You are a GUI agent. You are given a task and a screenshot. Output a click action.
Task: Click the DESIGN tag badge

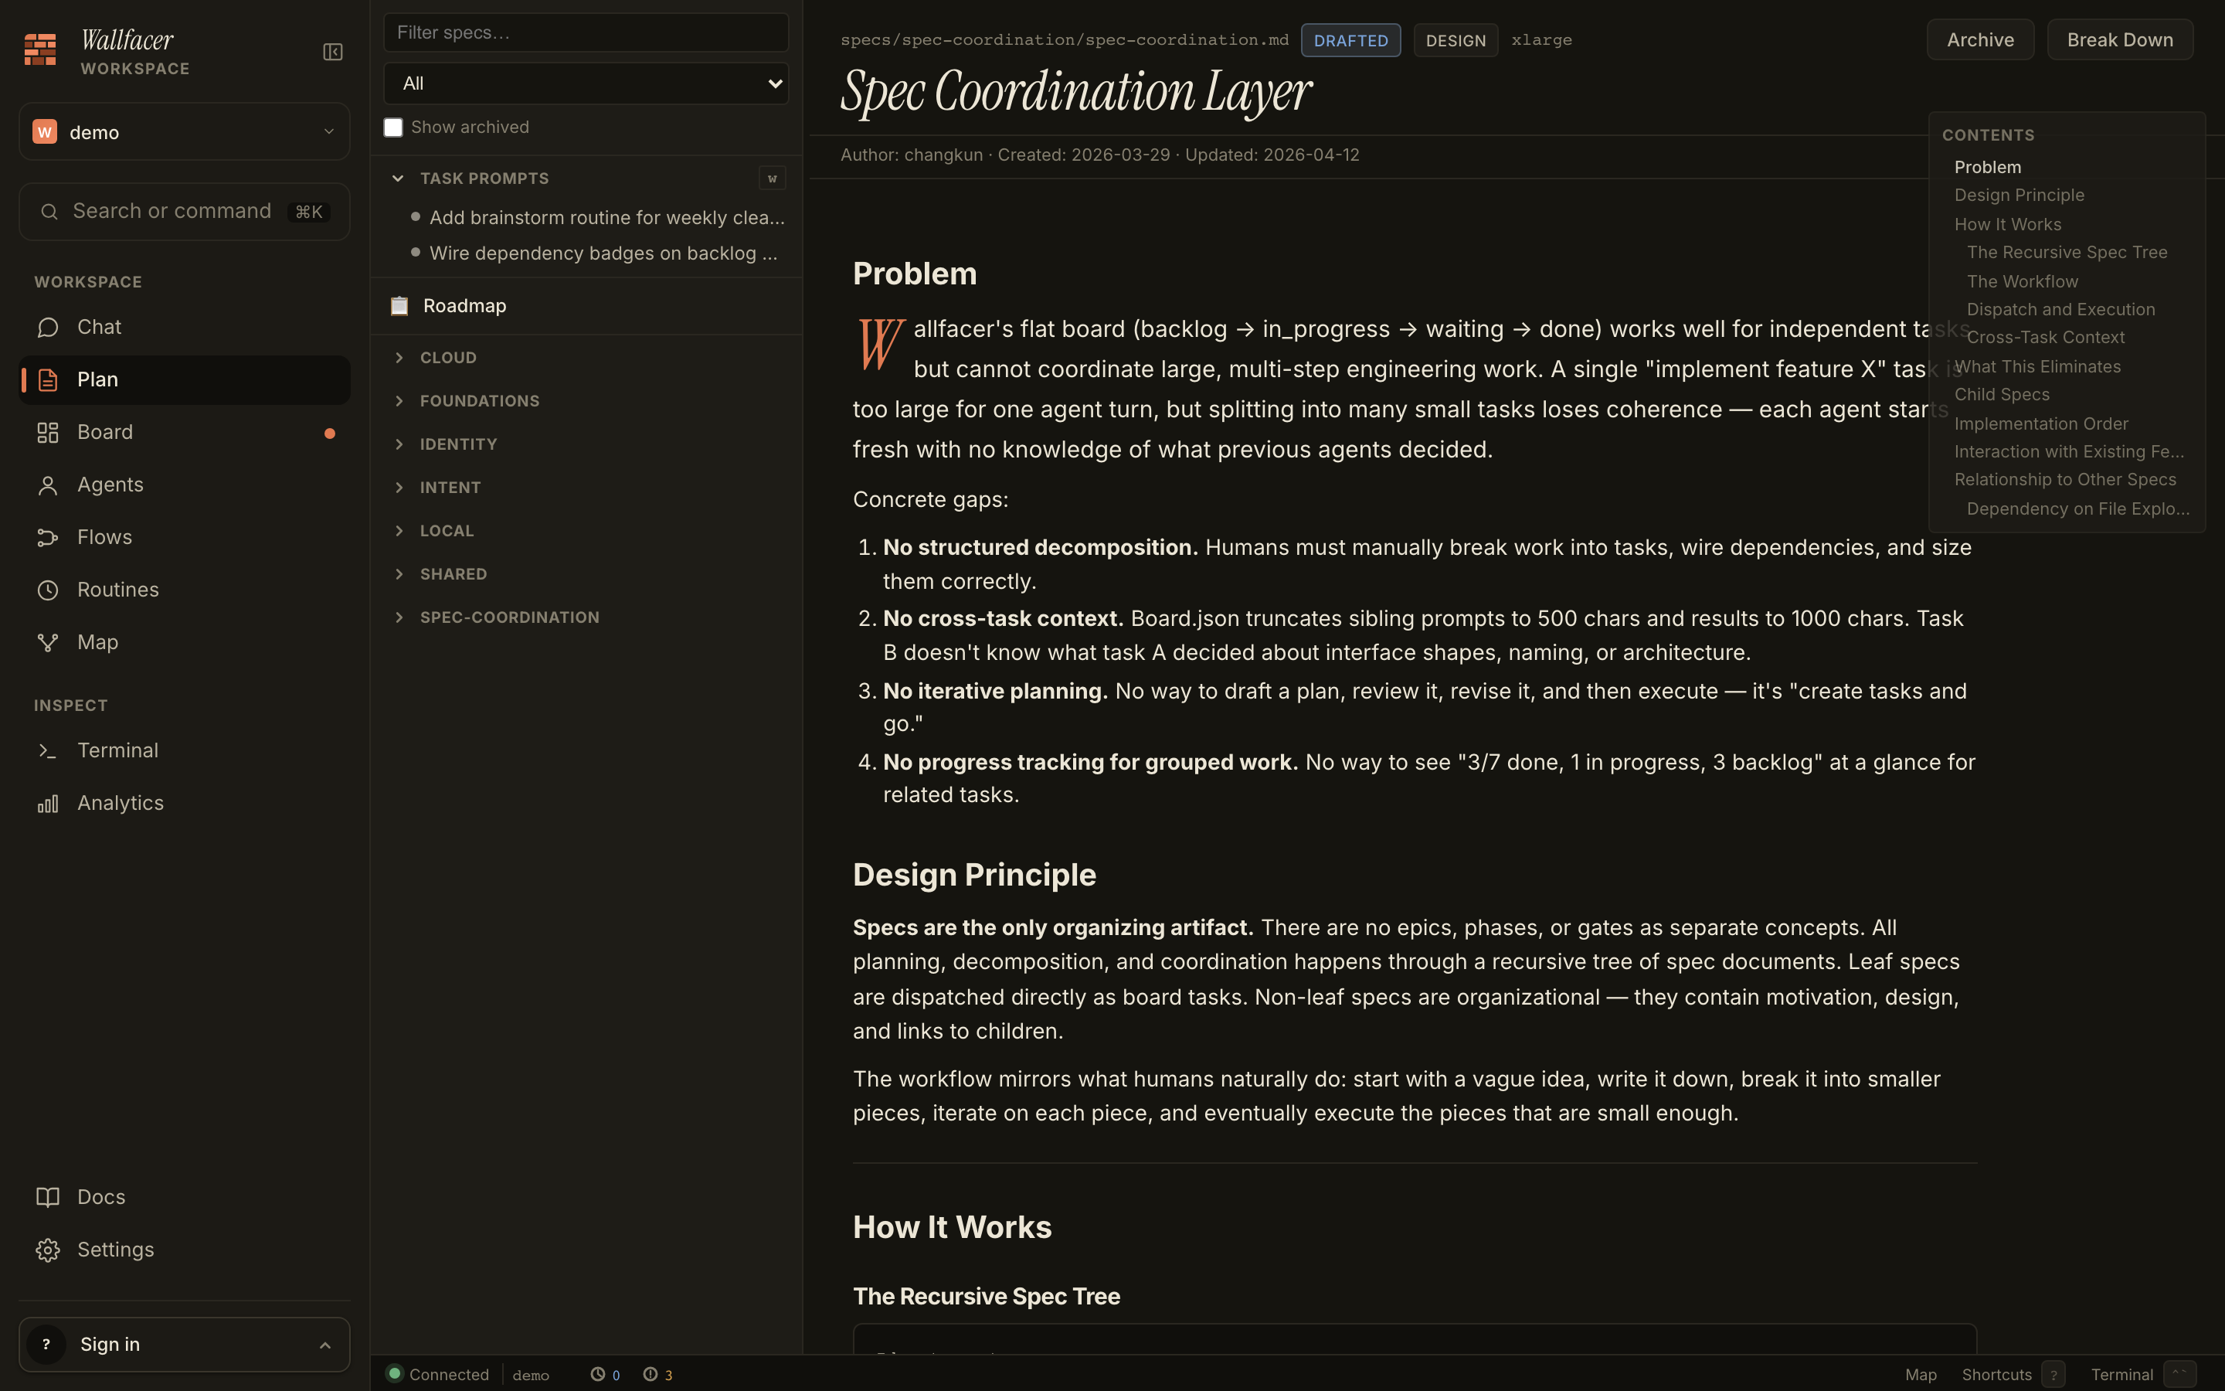[x=1456, y=40]
